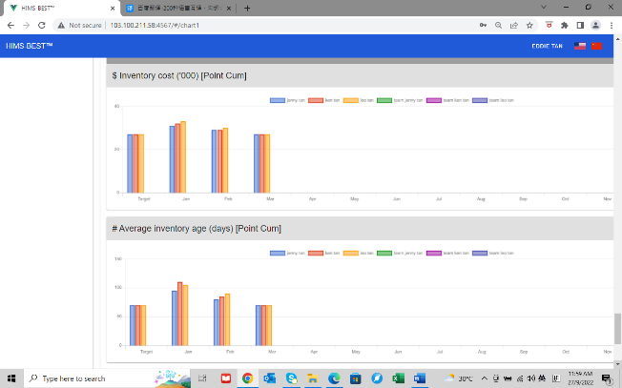622x388 pixels.
Task: Click the browser back arrow
Action: [10, 25]
